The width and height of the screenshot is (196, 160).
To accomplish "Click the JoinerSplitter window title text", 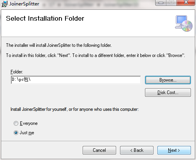I will tap(24, 4).
